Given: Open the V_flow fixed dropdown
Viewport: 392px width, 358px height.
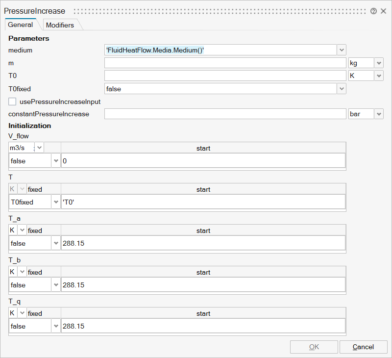Looking at the screenshot, I should click(x=55, y=161).
